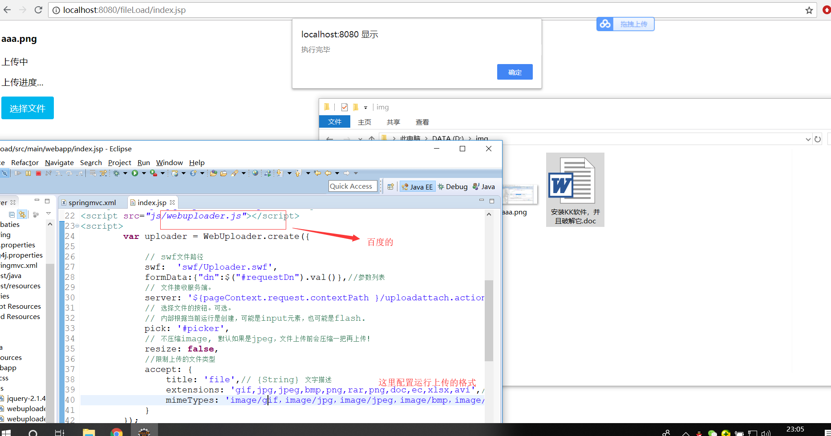Open the Back history dropdown arrow
The width and height of the screenshot is (831, 436).
click(337, 173)
